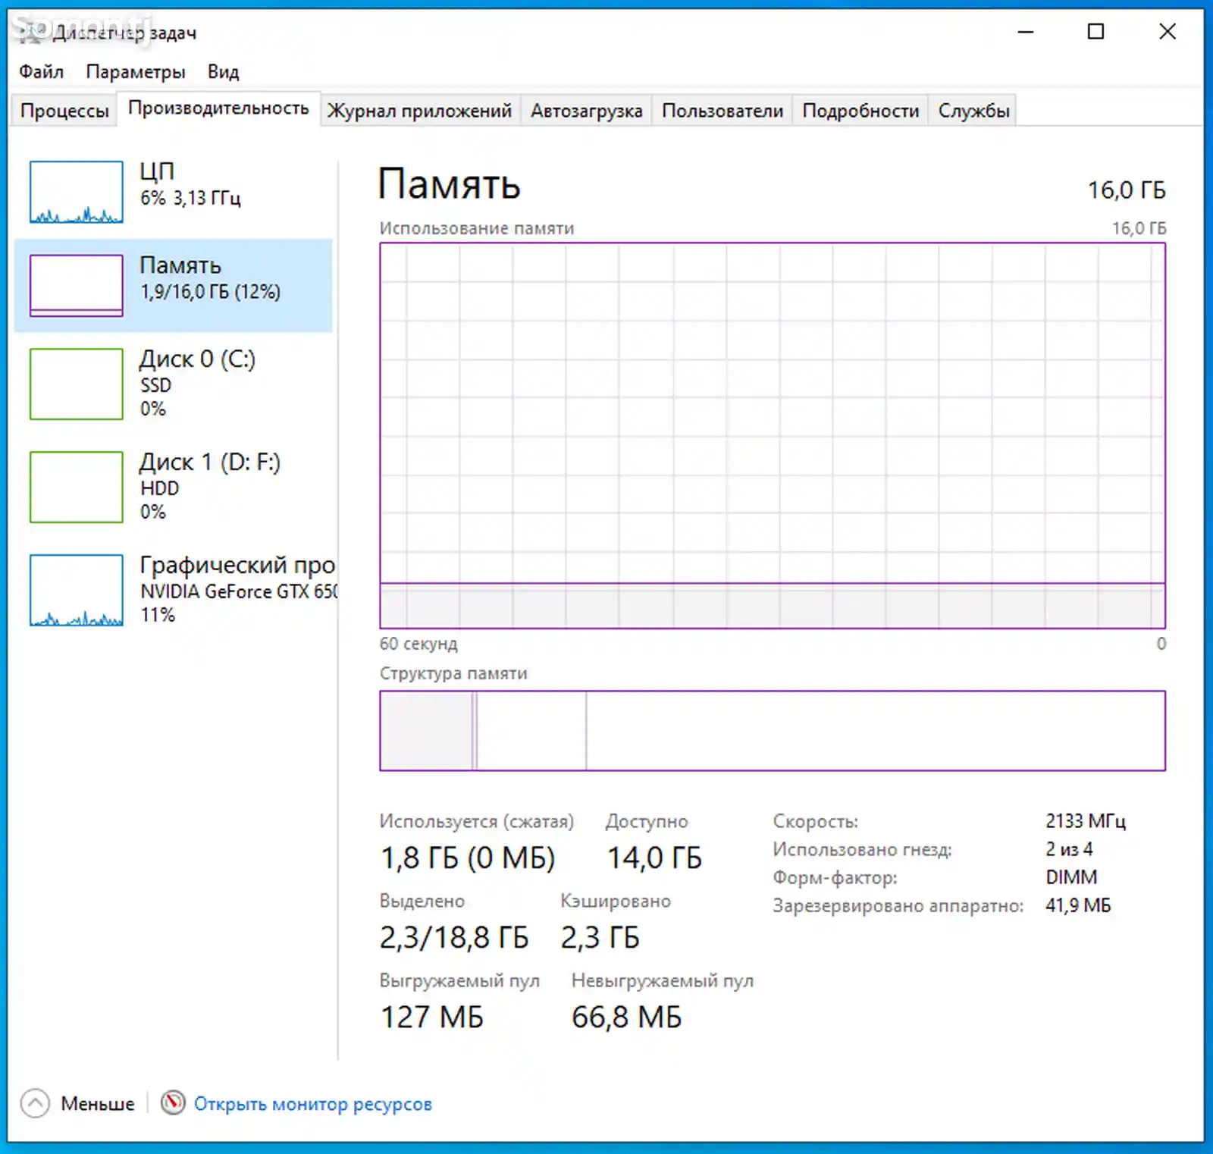This screenshot has height=1154, width=1213.
Task: Click the 41,9 МБ hardware reserved value
Action: click(1078, 905)
